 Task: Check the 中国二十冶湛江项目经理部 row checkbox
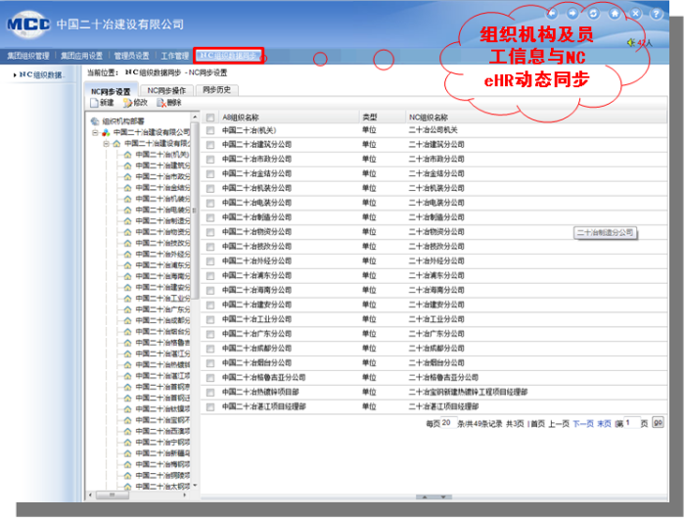coord(210,407)
